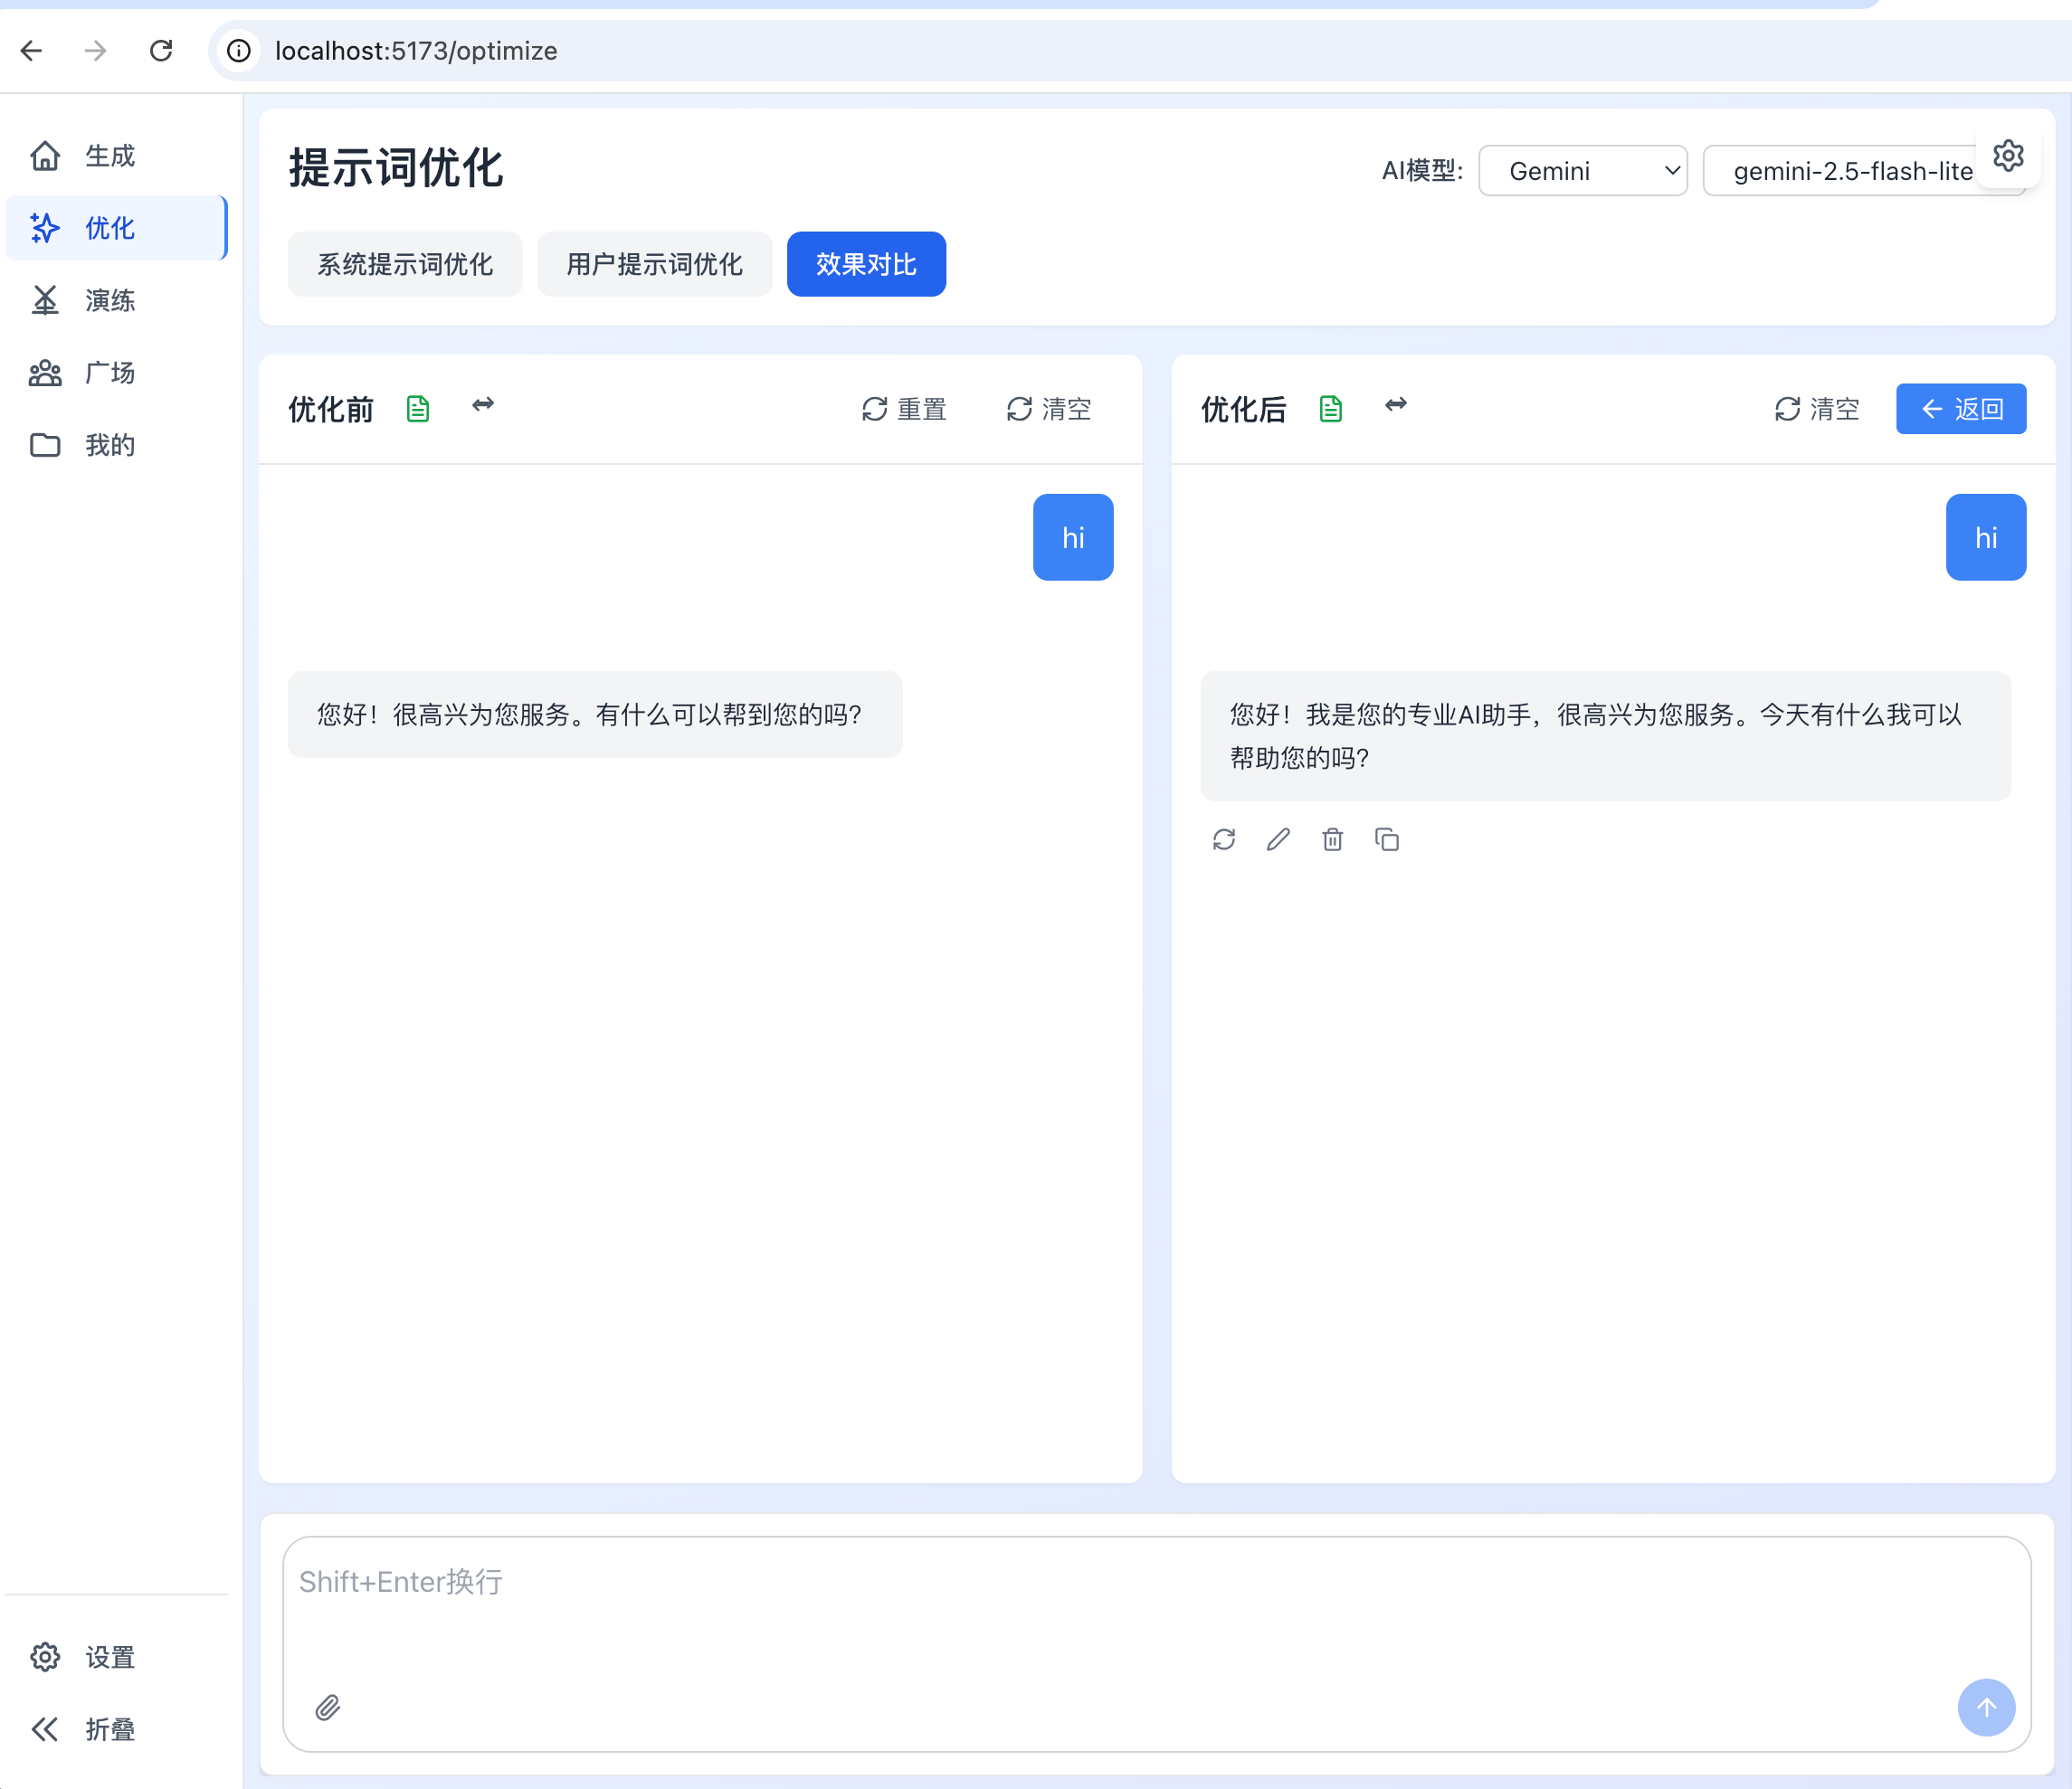2072x1789 pixels.
Task: Send message with the up-arrow button
Action: coord(1986,1707)
